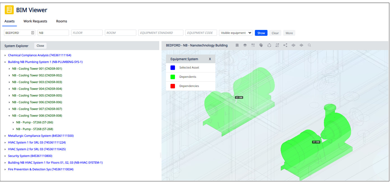
Task: Click the isometric cubes icon in toolbar
Action: pyautogui.click(x=294, y=45)
